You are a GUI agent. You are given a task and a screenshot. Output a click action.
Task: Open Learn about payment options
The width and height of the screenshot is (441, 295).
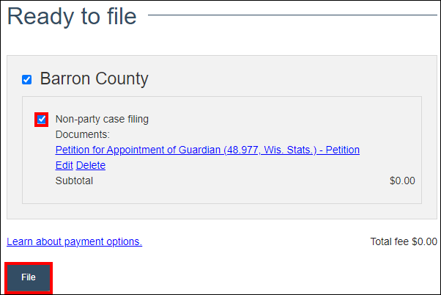click(74, 241)
